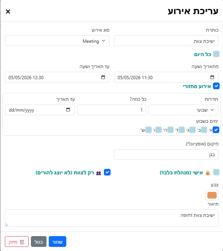Image resolution: width=223 pixels, height=251 pixels.
Task: Save the event with שמור button
Action: click(57, 242)
